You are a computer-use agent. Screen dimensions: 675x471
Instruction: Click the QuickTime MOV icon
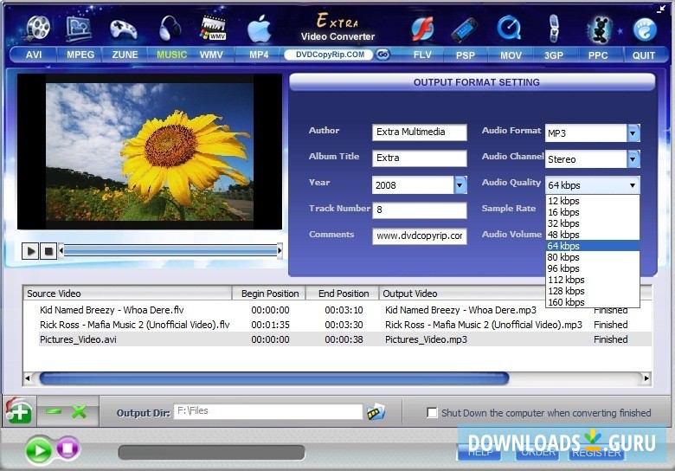pos(509,29)
